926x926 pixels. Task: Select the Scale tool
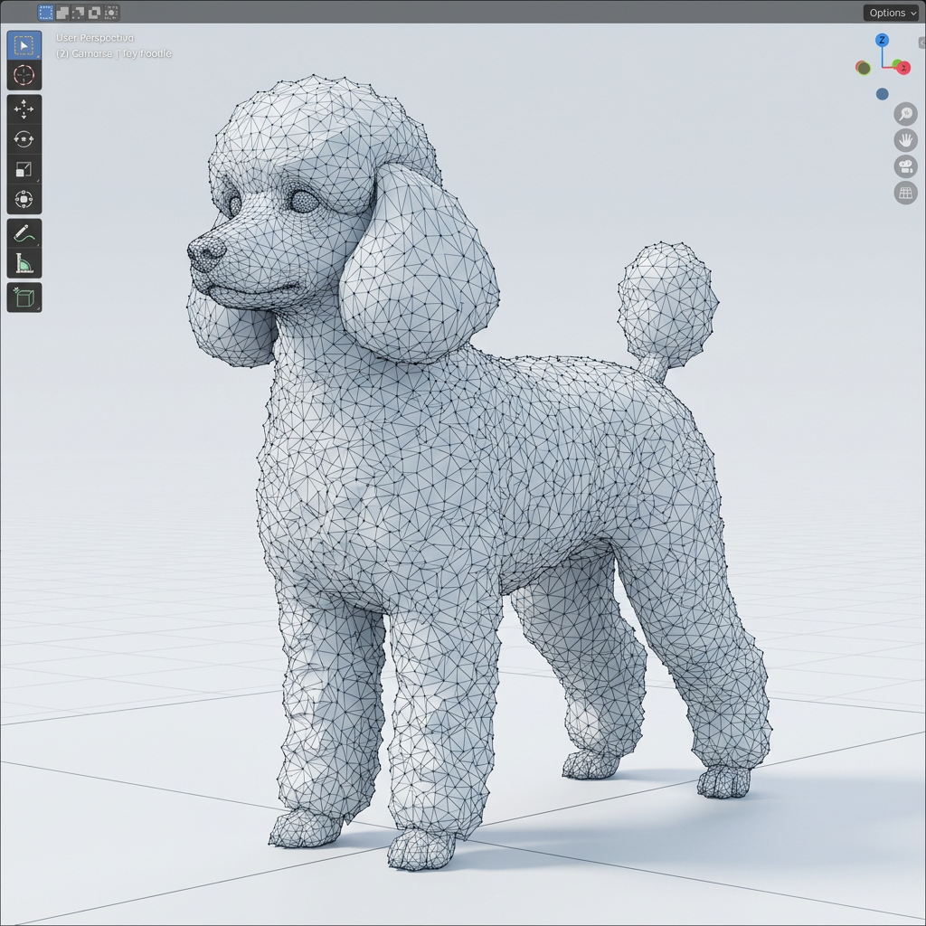tap(24, 169)
